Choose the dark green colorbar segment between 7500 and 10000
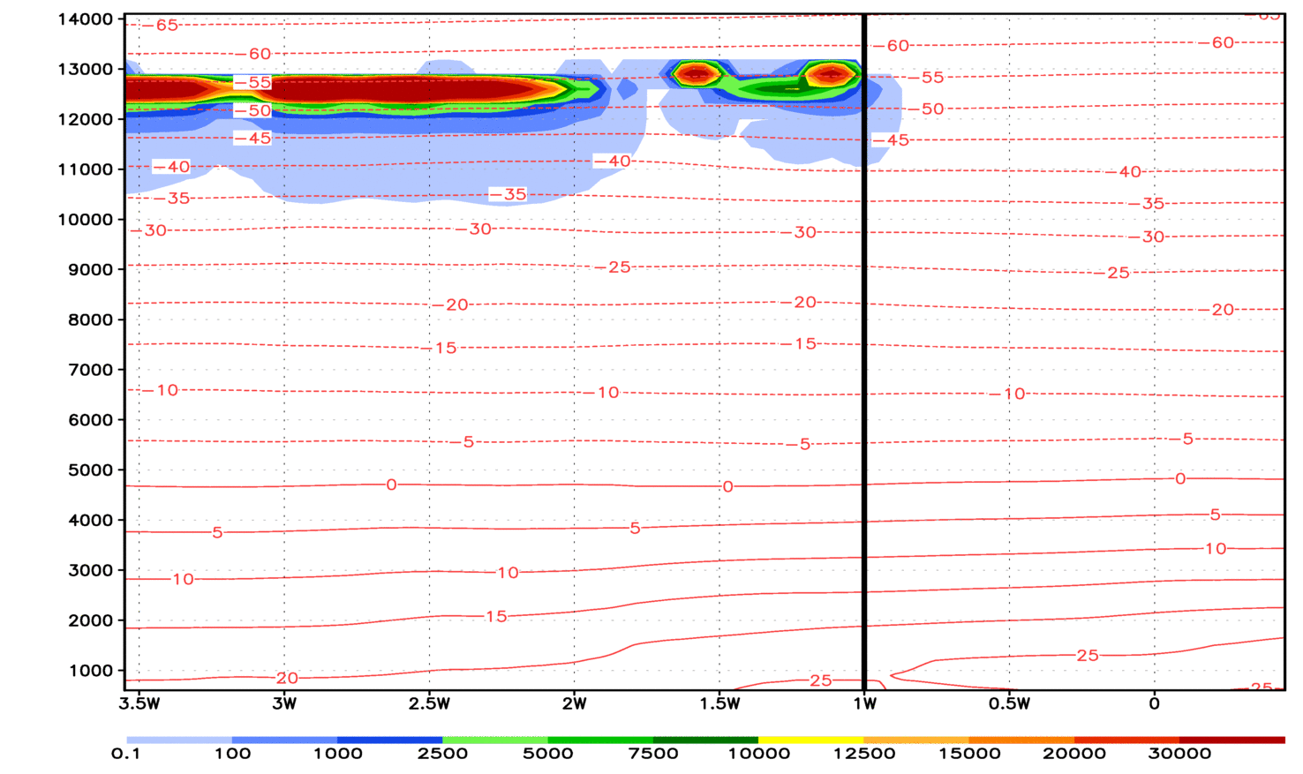The image size is (1303, 774). pos(705,740)
